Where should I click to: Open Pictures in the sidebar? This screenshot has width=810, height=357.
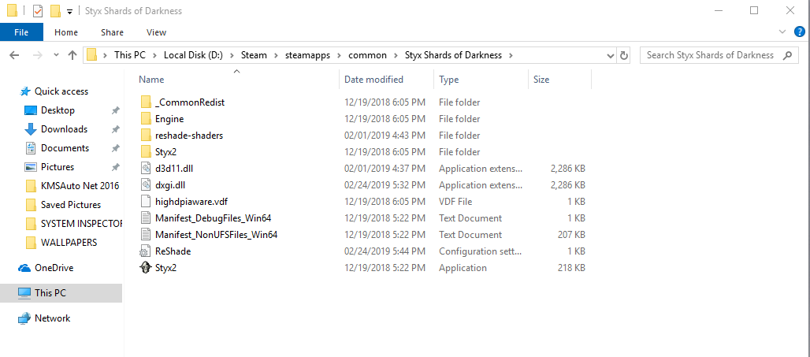pyautogui.click(x=58, y=167)
